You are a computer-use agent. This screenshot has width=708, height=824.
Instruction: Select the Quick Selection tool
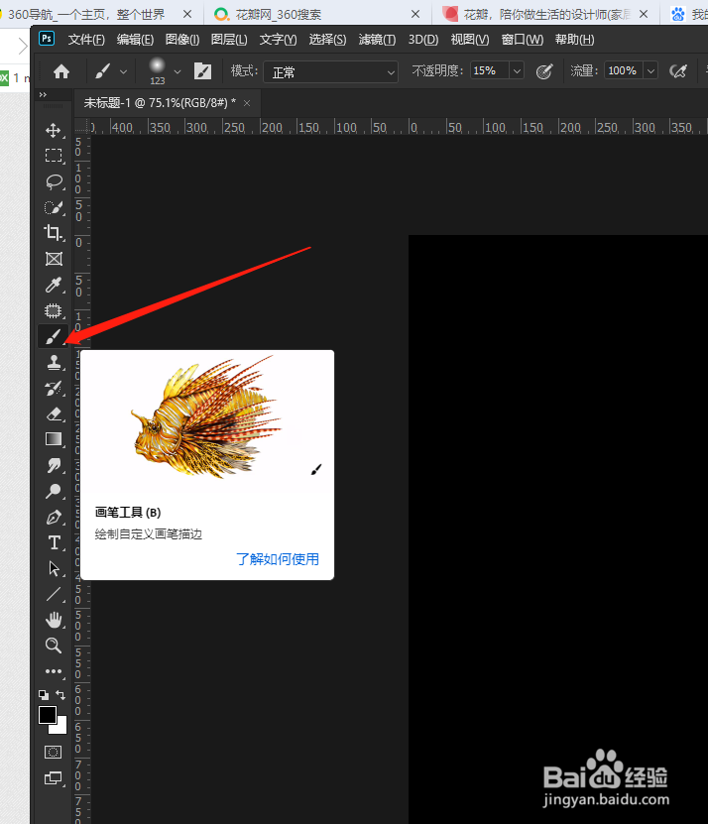[x=54, y=207]
